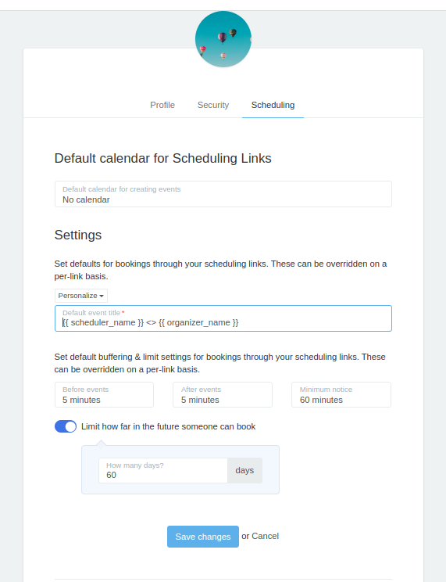
Task: Click the How many days field
Action: coord(163,470)
